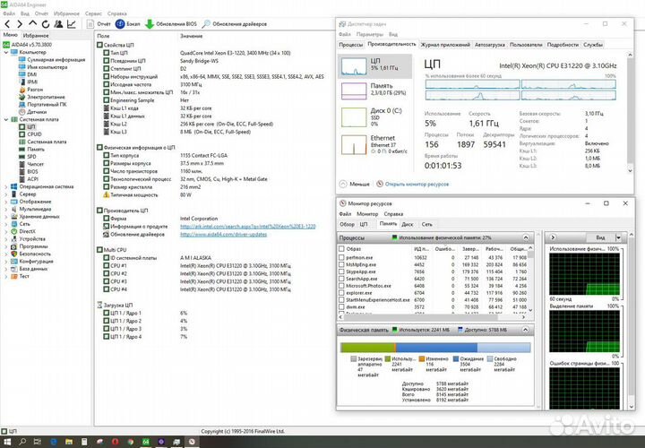Open the Windows Start button
This screenshot has height=448, width=645.
tap(7, 442)
